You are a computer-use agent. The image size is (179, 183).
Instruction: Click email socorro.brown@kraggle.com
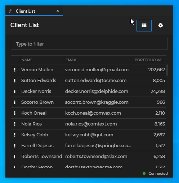[x=97, y=102]
